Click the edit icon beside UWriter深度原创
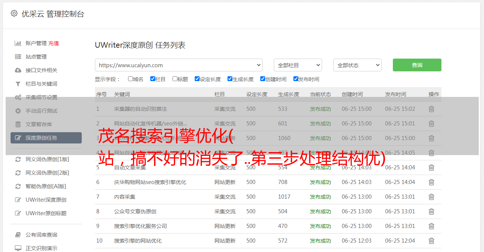The image size is (484, 252). click(18, 200)
